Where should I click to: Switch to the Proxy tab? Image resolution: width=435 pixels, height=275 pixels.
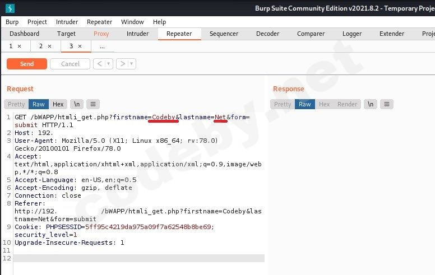tap(101, 34)
